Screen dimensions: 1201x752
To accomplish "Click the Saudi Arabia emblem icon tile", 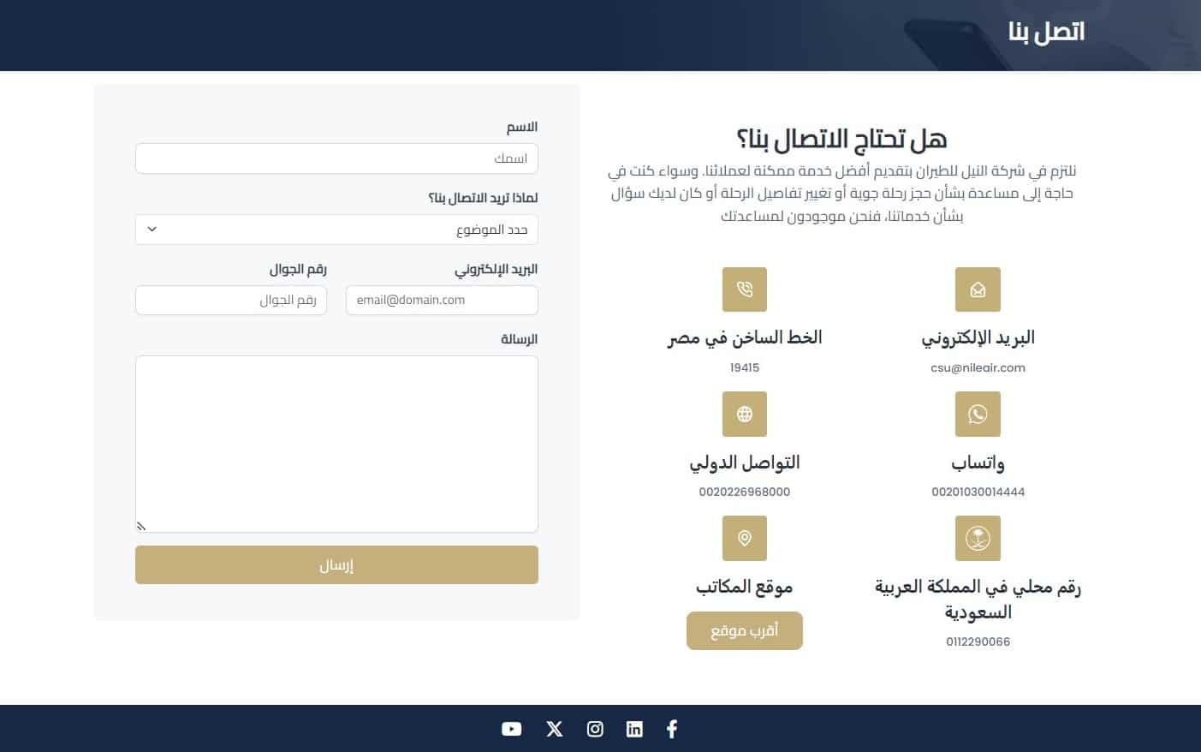I will (x=978, y=538).
